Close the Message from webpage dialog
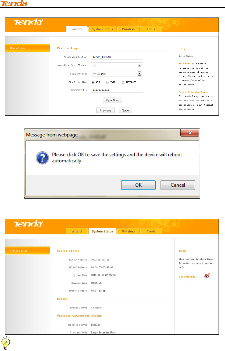 [x=190, y=133]
